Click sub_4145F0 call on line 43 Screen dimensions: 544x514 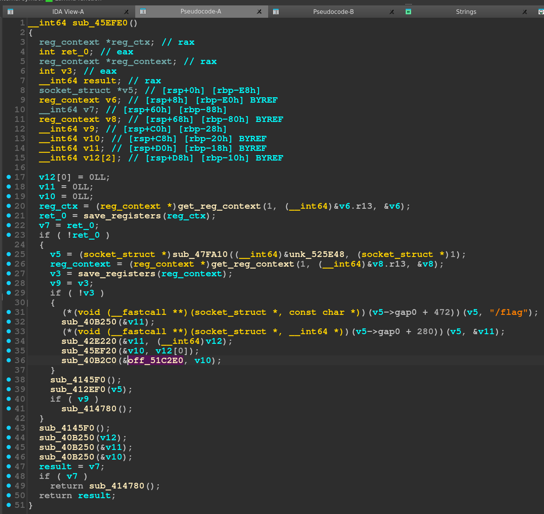pyautogui.click(x=66, y=428)
